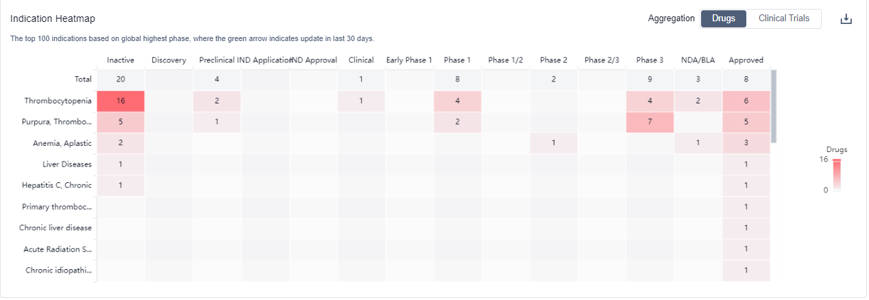Click the Drugs color legend gradient bar
Image resolution: width=869 pixels, height=300 pixels.
pos(836,175)
